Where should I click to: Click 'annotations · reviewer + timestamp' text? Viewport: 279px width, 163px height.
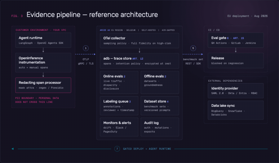point(119,108)
